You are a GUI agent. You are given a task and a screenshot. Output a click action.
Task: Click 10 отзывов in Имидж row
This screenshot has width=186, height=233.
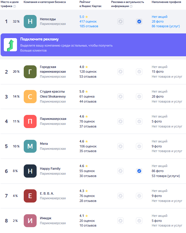[88, 225]
